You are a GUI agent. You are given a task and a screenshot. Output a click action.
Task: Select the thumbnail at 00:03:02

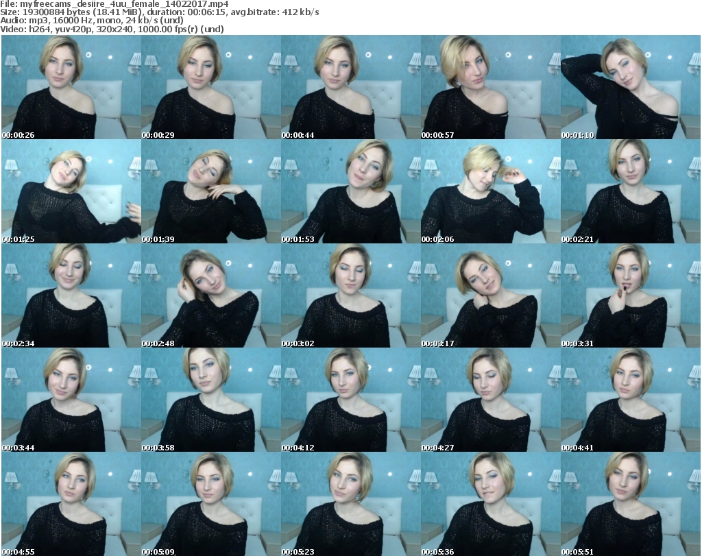coord(351,295)
